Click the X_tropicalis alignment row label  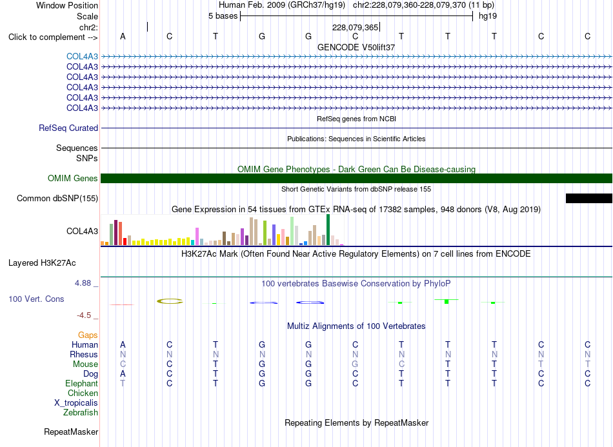pos(76,403)
